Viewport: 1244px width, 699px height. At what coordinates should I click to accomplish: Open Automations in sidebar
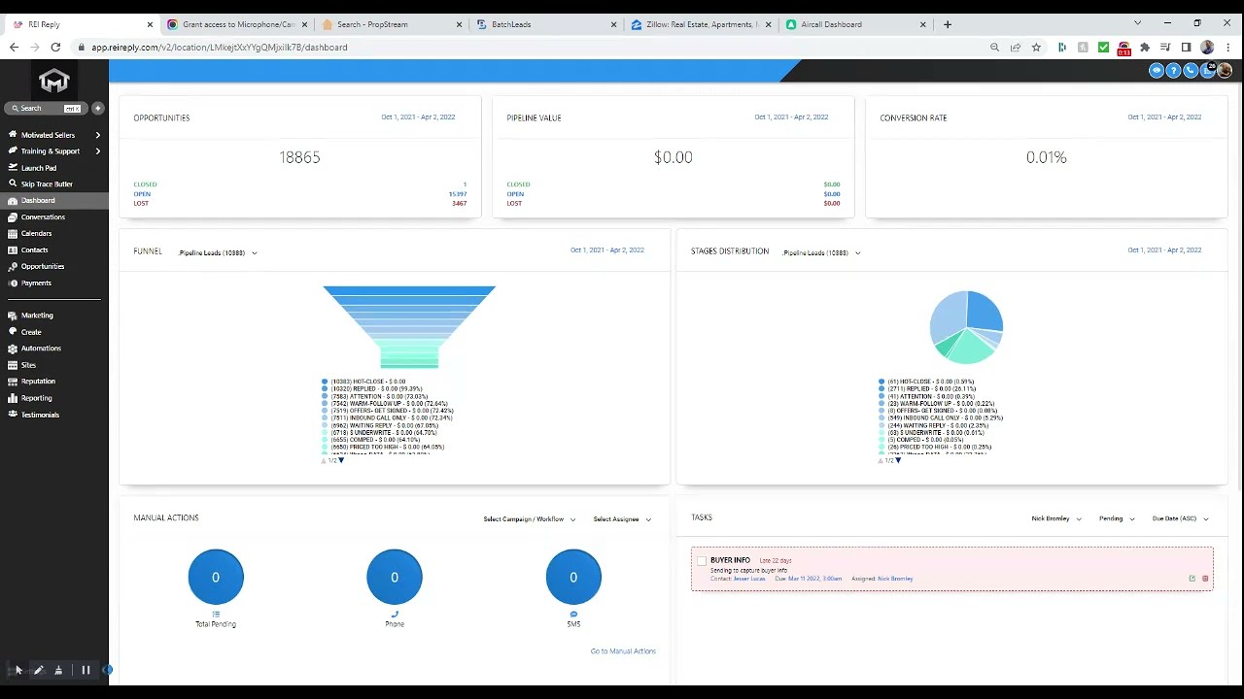(53, 349)
